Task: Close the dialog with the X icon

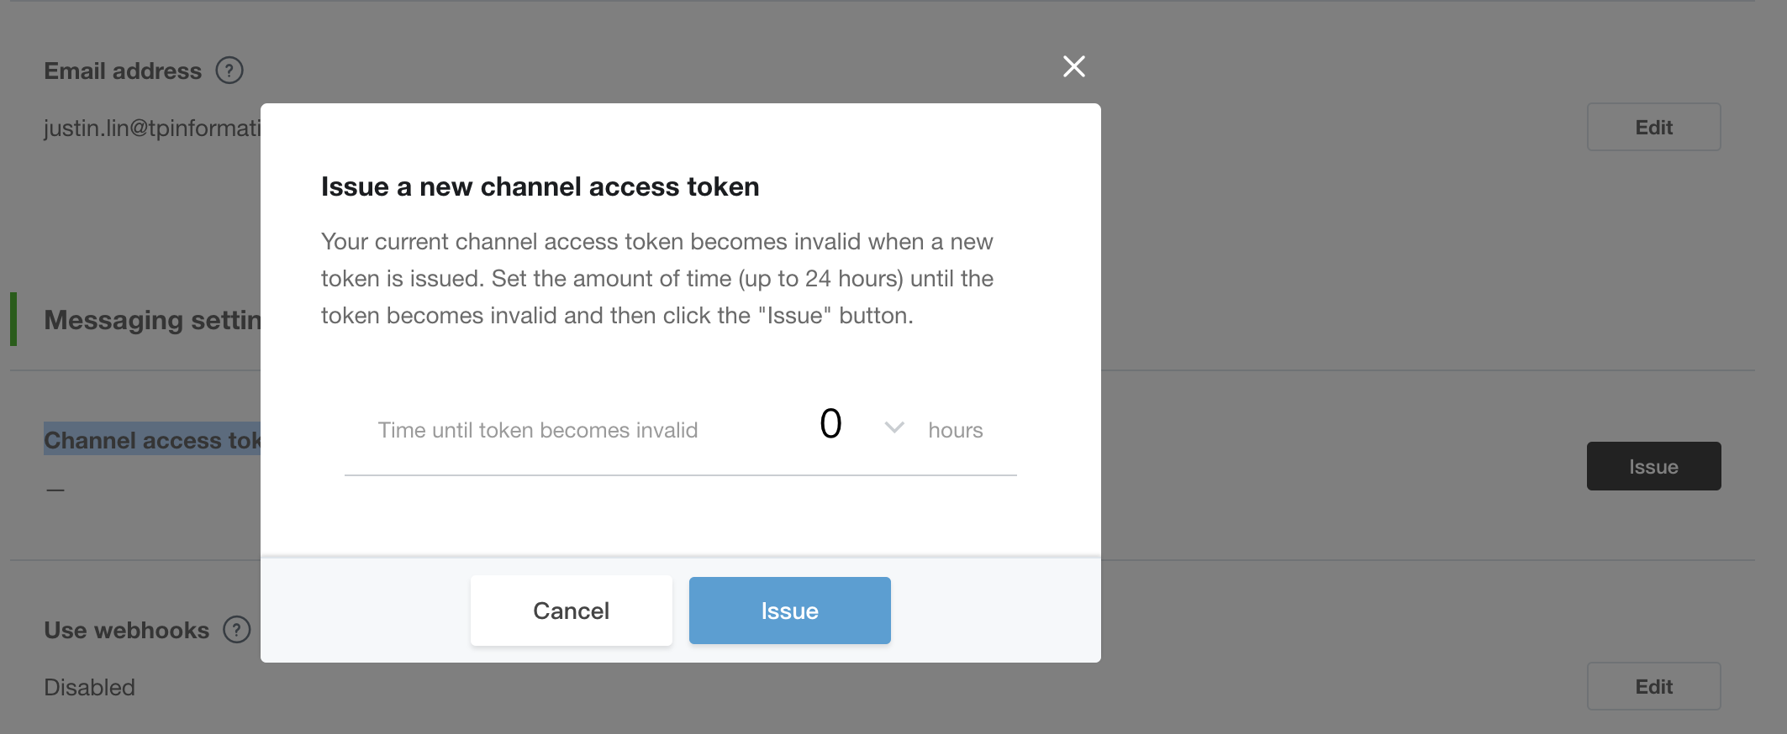Action: click(1073, 66)
